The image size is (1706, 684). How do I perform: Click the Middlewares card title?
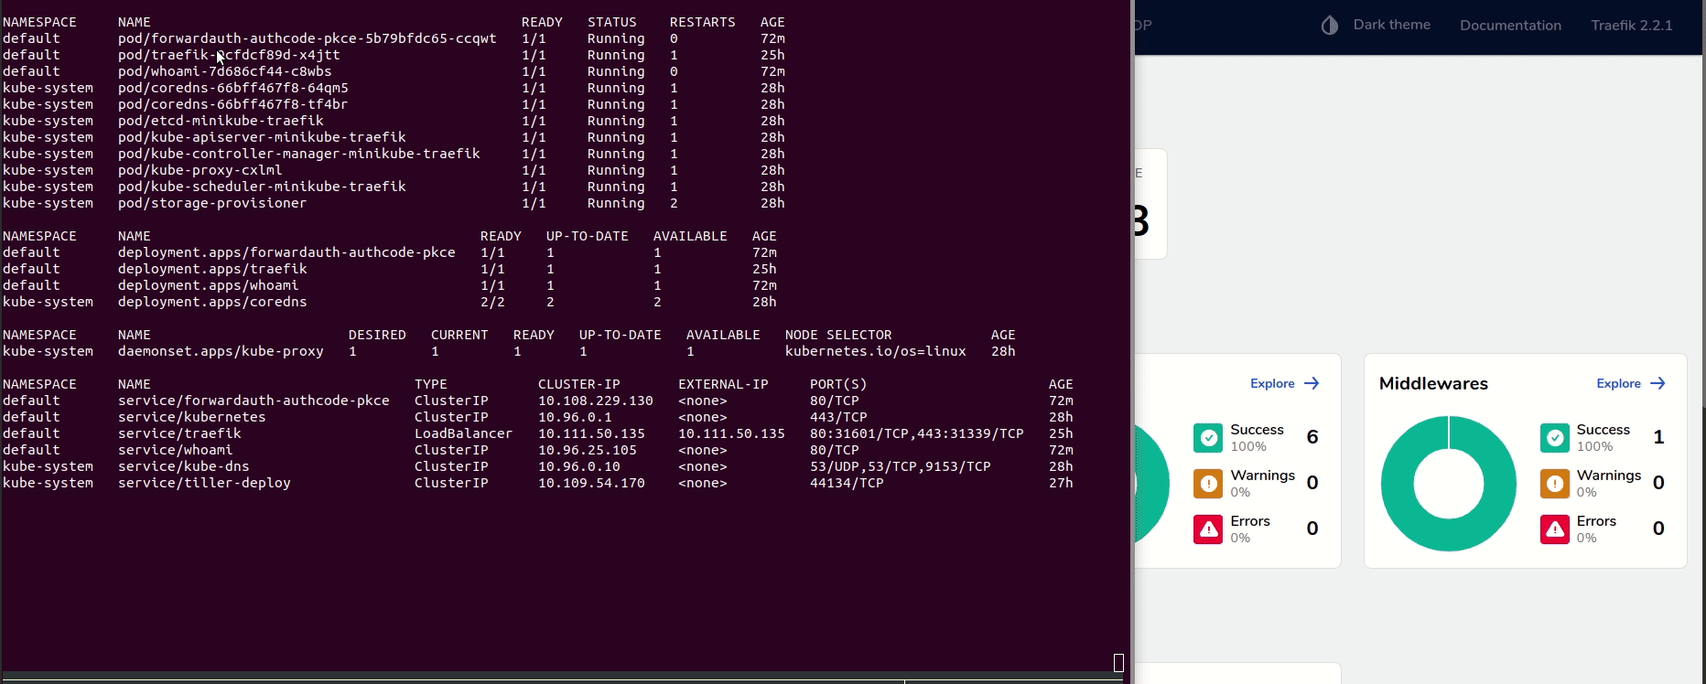pyautogui.click(x=1433, y=384)
